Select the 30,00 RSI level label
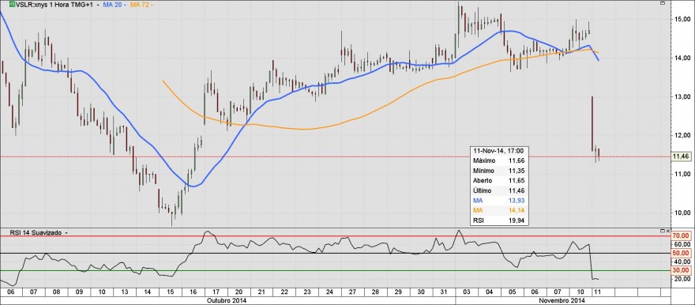The image size is (695, 305). tap(682, 270)
